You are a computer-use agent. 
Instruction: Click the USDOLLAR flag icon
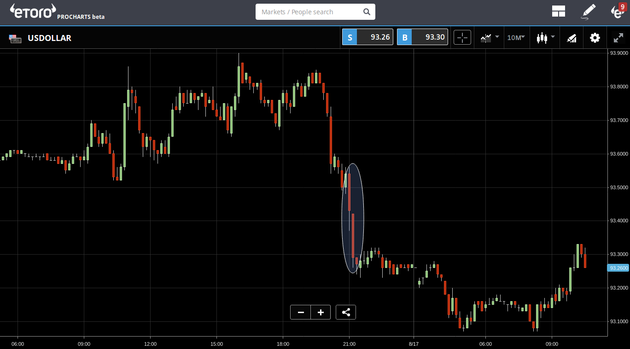pos(15,38)
